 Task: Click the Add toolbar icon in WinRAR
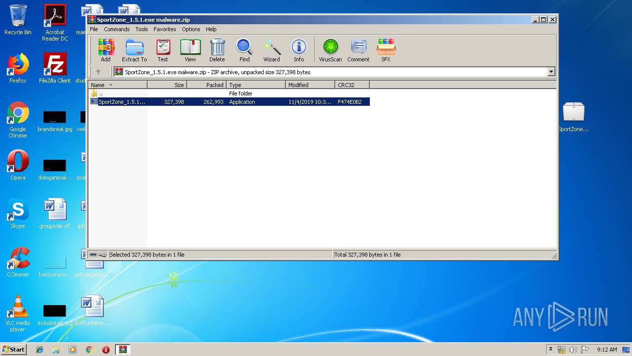pos(106,50)
